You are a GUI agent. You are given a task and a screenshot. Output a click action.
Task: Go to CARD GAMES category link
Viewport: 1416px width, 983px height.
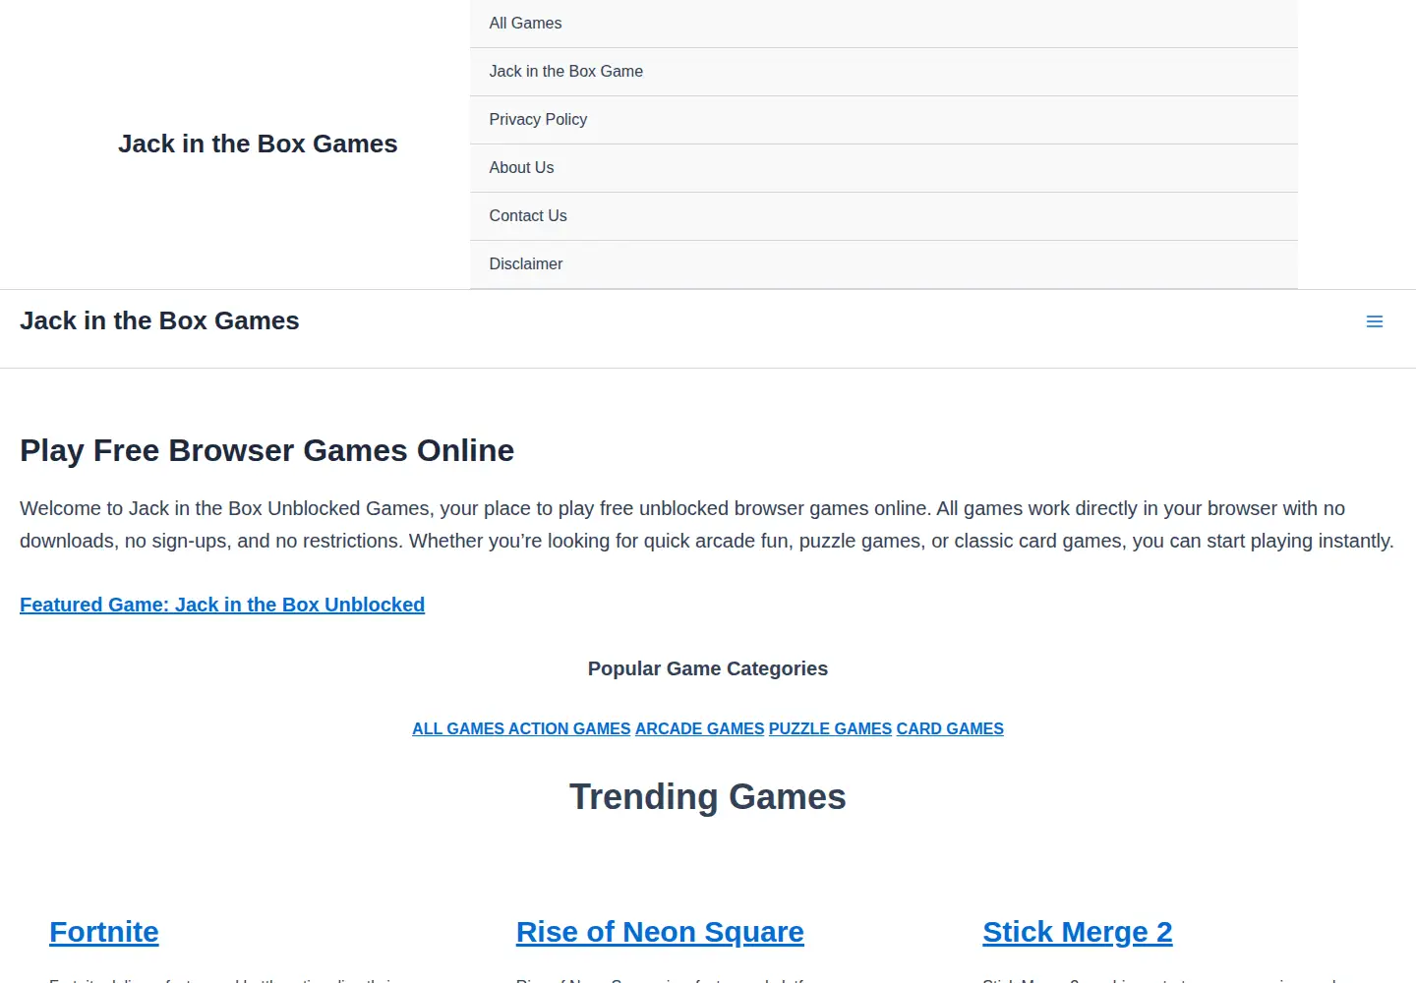pos(950,728)
